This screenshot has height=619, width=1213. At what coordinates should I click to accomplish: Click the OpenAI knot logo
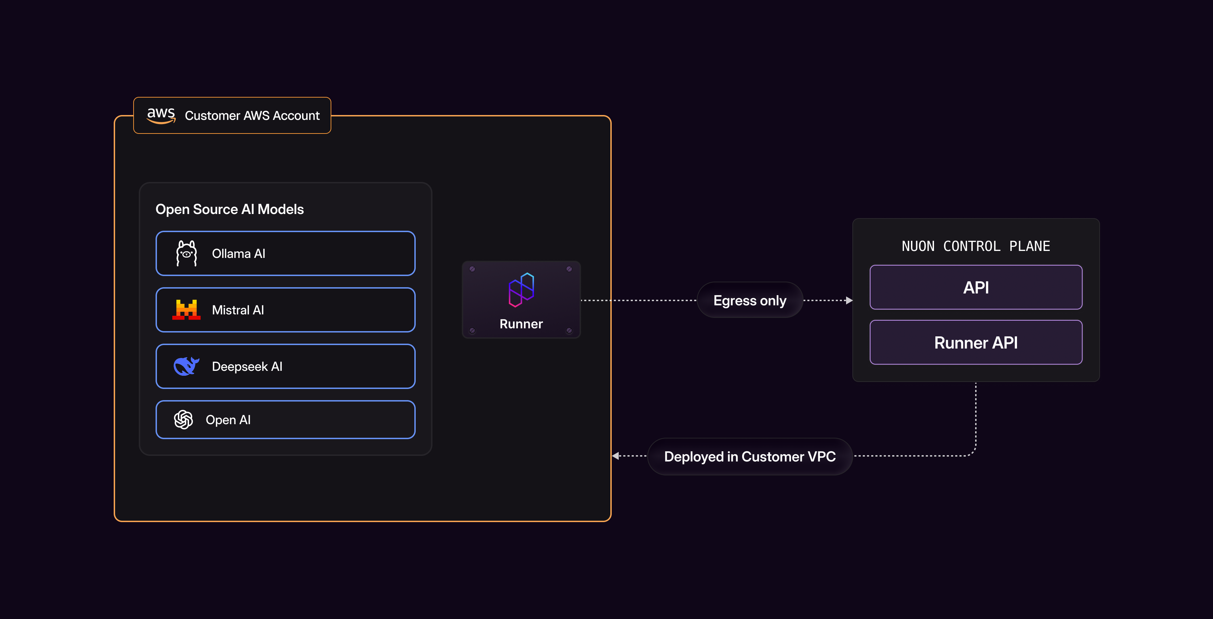[x=184, y=419]
